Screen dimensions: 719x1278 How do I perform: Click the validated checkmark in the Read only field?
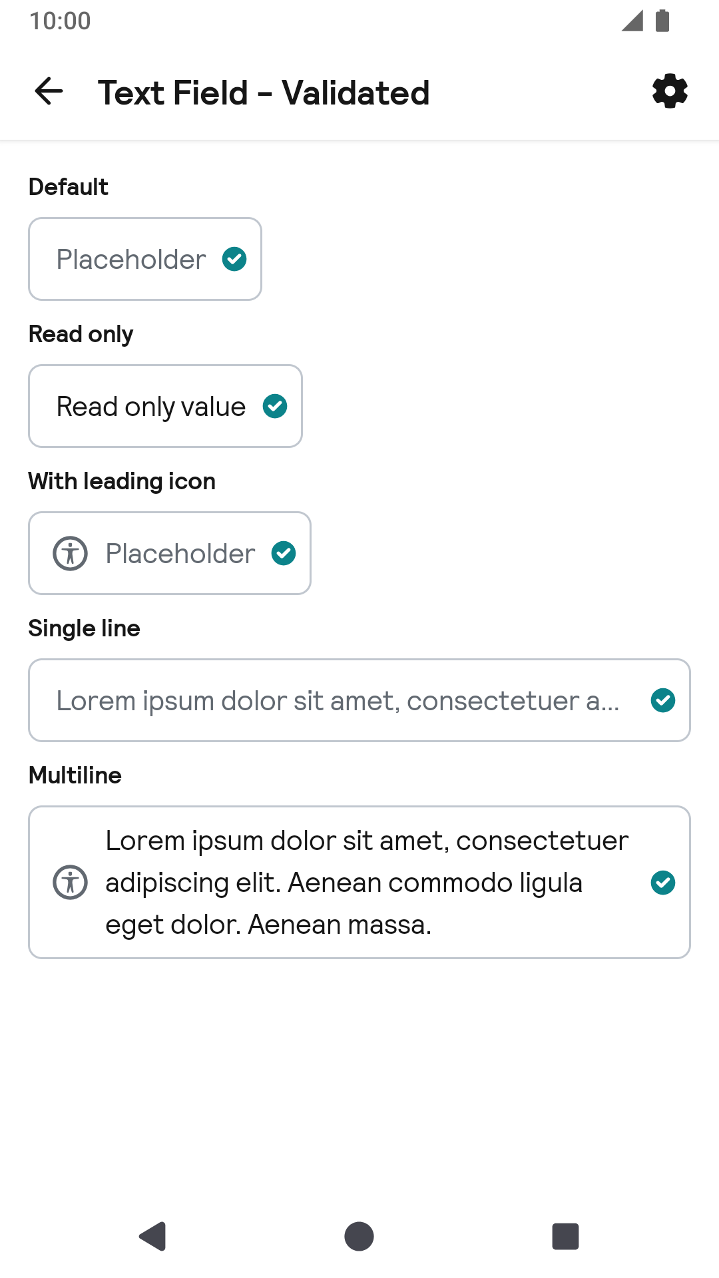[275, 406]
